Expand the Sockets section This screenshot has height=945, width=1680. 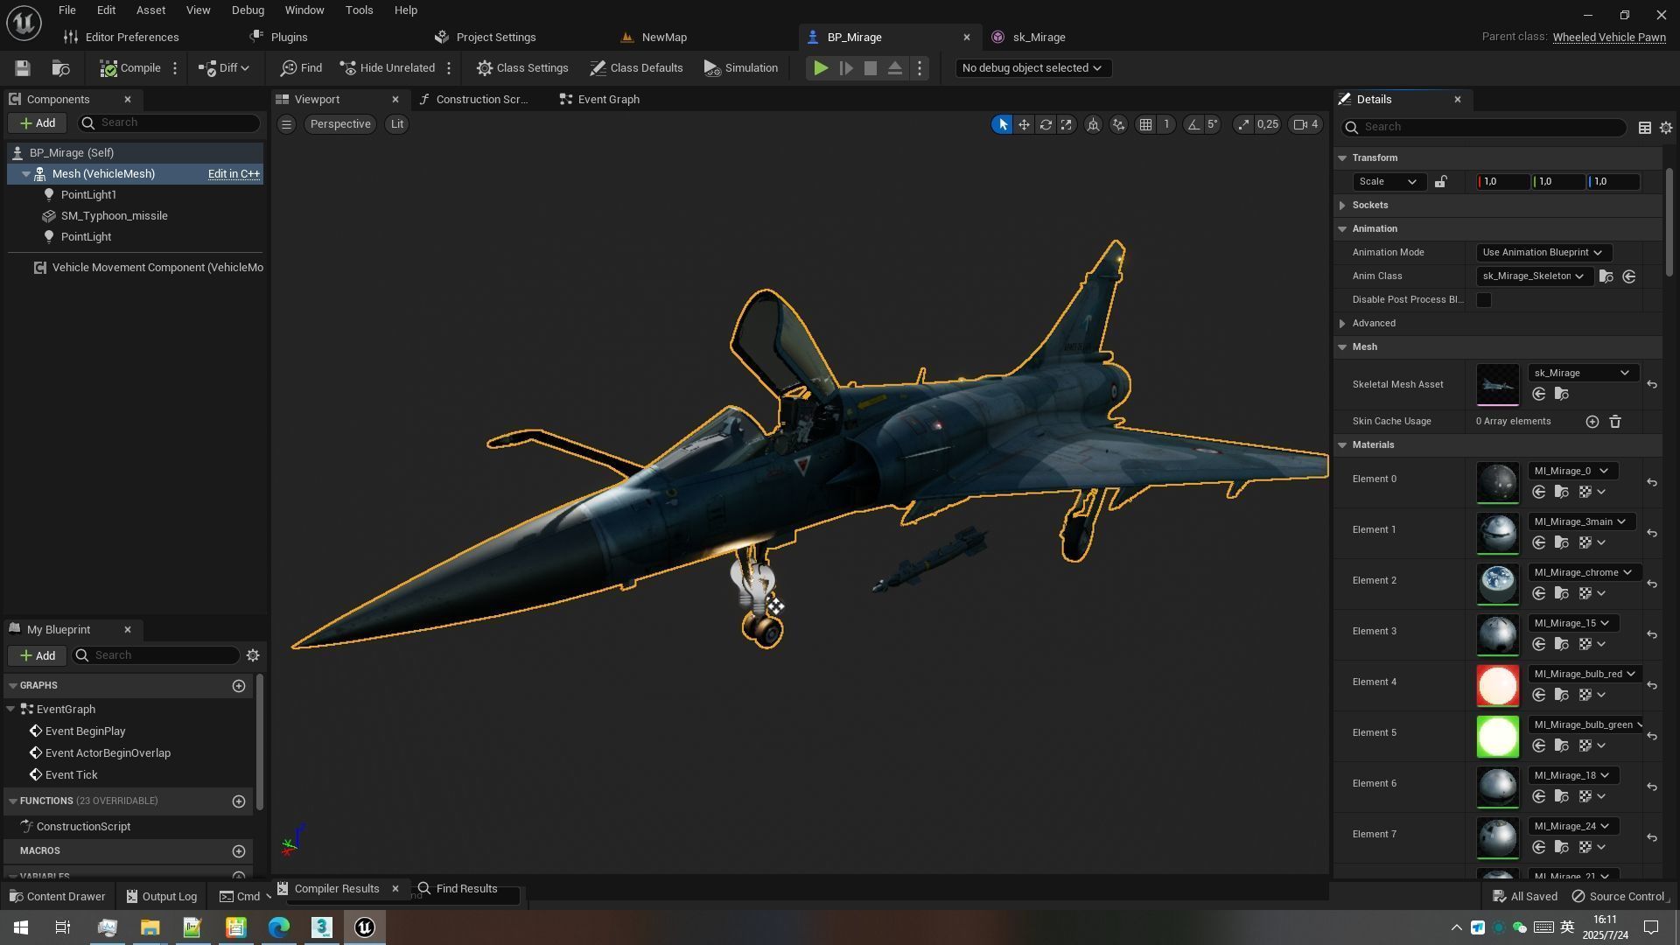coord(1342,206)
